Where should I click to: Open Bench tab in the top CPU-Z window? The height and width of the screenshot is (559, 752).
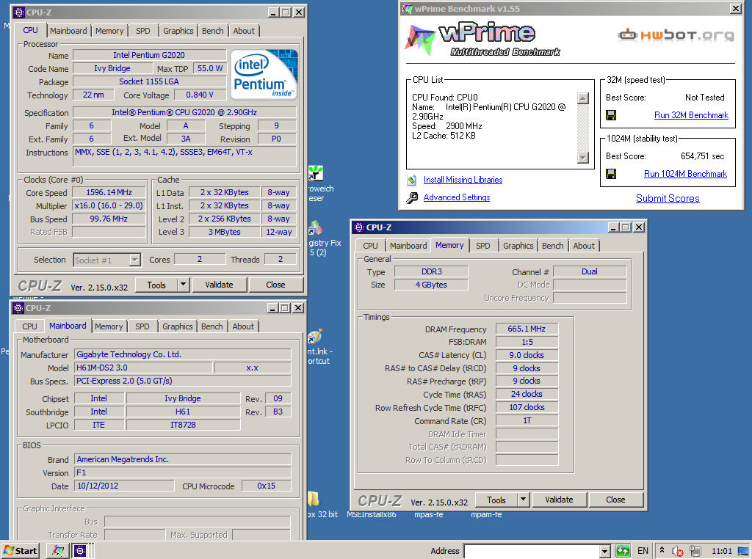point(212,31)
